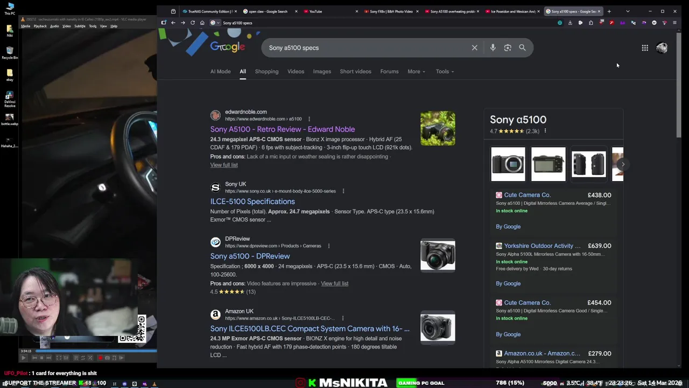Open a new browser tab

(x=609, y=11)
